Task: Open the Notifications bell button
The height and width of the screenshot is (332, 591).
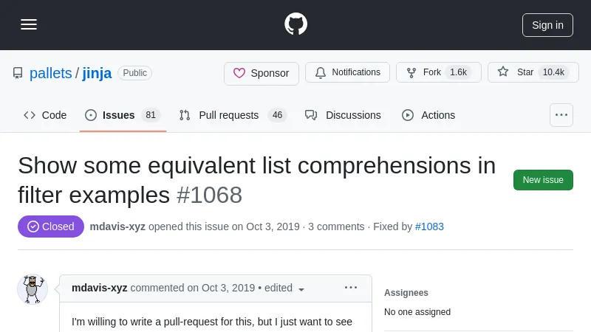Action: [x=347, y=72]
